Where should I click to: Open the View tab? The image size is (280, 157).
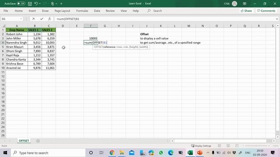point(123,10)
